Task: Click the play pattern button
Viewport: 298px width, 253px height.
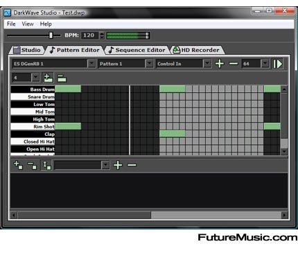Action: point(277,64)
